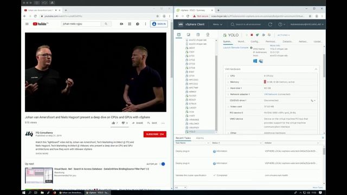Open YouTube create video camera icon

coord(121,24)
